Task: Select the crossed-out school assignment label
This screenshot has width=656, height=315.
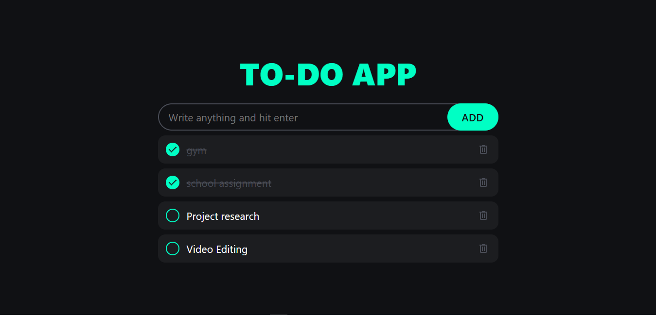Action: (229, 183)
